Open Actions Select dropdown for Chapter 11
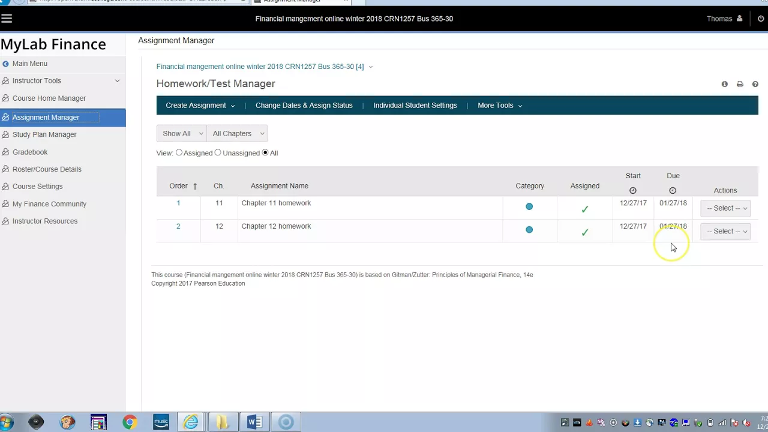 pos(725,208)
